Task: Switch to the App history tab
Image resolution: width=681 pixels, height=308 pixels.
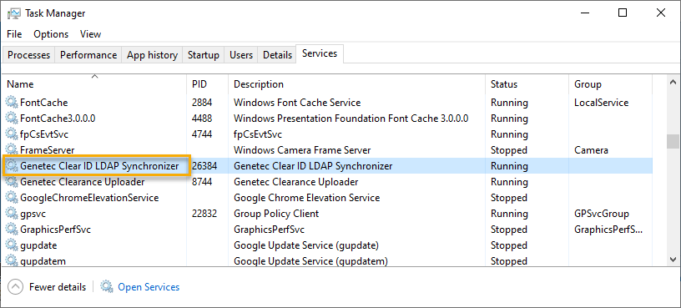Action: tap(152, 55)
